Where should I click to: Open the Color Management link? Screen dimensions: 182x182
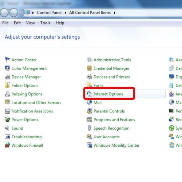[x=29, y=68]
